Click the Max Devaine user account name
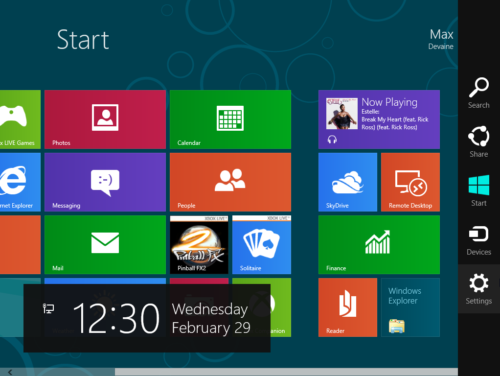Image resolution: width=500 pixels, height=376 pixels. tap(441, 39)
